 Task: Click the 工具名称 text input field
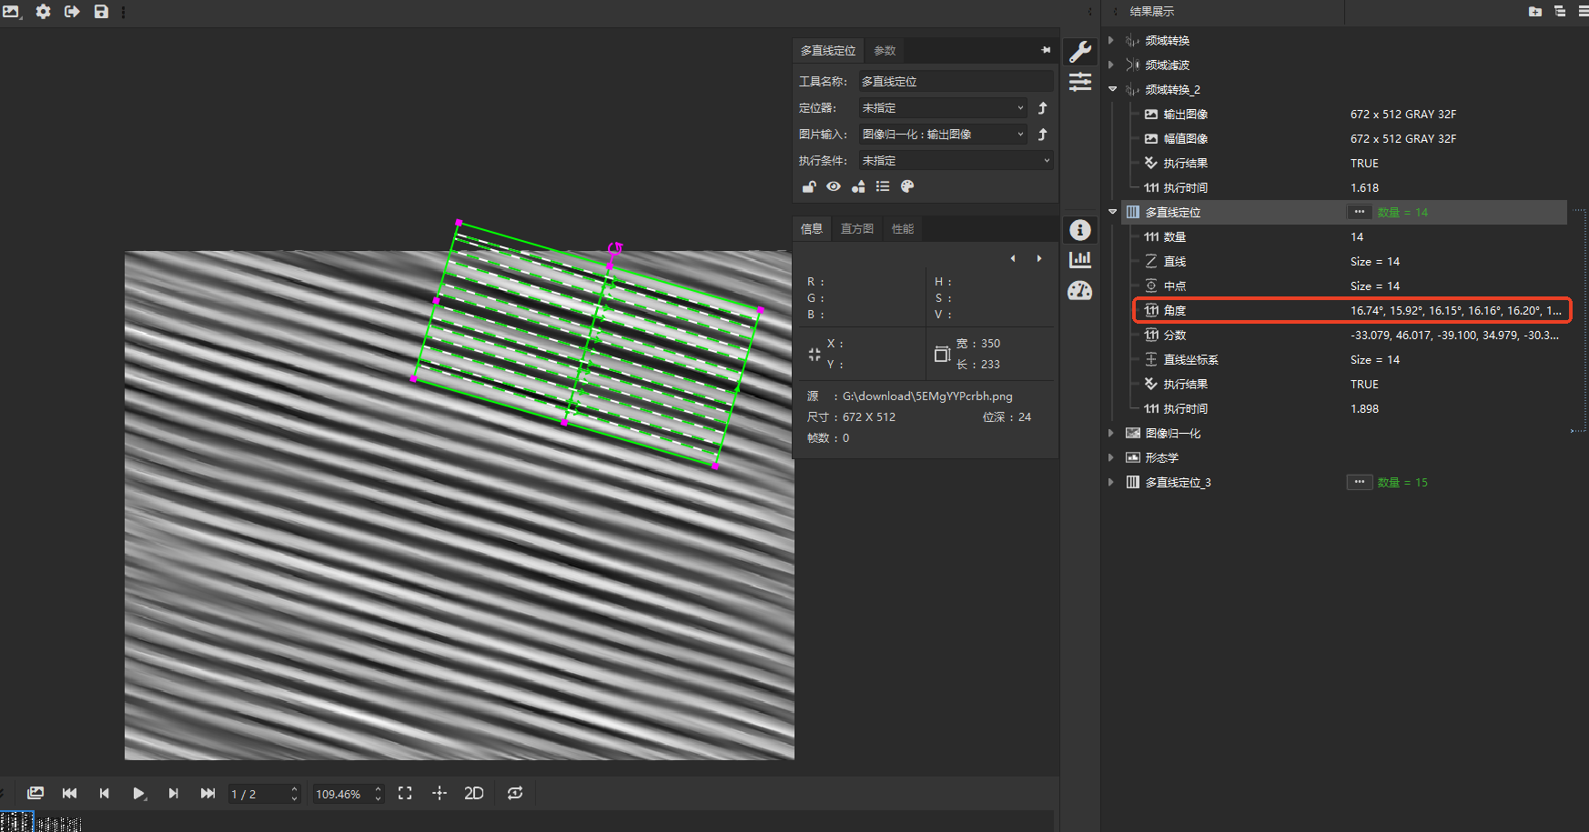pos(956,82)
